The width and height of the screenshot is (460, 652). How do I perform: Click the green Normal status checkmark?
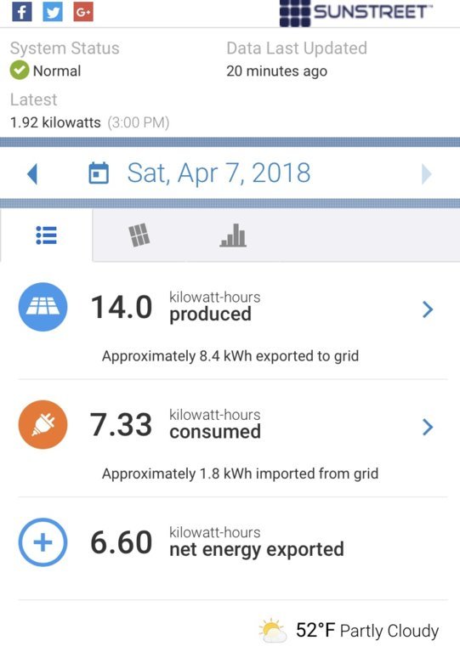[20, 71]
